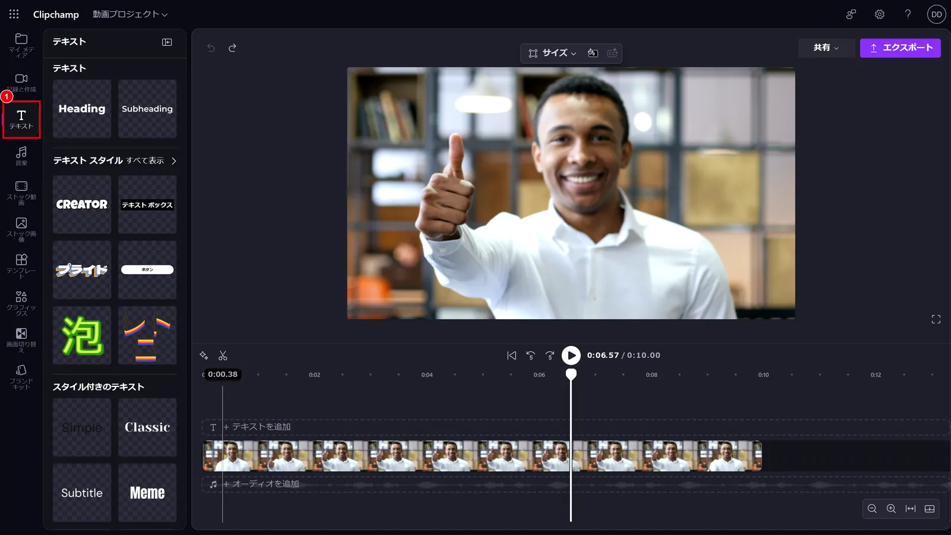Open the Record & Create camera panel
Image resolution: width=951 pixels, height=535 pixels.
click(x=21, y=83)
